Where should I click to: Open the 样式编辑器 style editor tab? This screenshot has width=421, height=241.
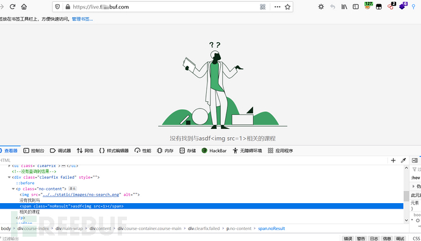point(114,151)
